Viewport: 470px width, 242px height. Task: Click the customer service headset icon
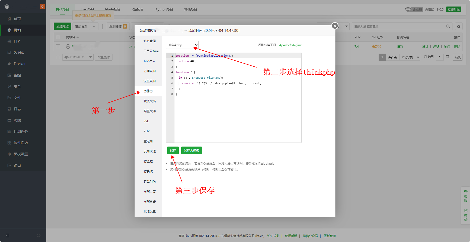click(x=466, y=192)
